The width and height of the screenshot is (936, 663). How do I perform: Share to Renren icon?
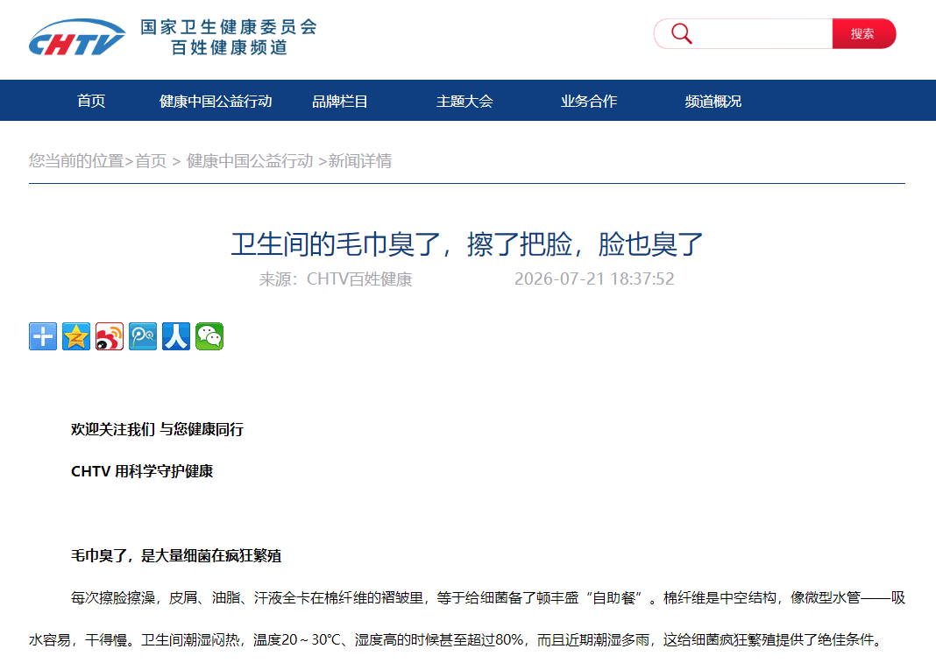[176, 336]
